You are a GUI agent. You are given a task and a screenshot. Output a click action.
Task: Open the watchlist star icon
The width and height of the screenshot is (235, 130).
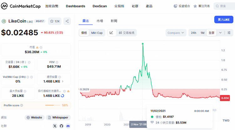195,6
